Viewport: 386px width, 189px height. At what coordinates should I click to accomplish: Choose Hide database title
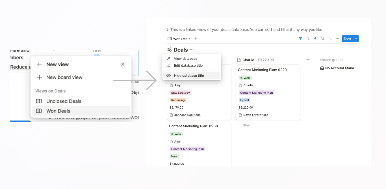point(192,76)
